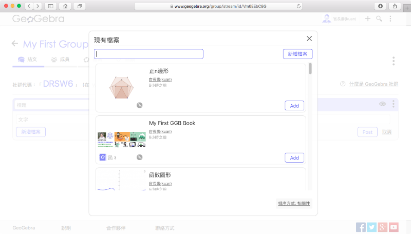Click the book type icon on the My First GGB Book card
Screen dimensions: 411x234
pyautogui.click(x=102, y=158)
